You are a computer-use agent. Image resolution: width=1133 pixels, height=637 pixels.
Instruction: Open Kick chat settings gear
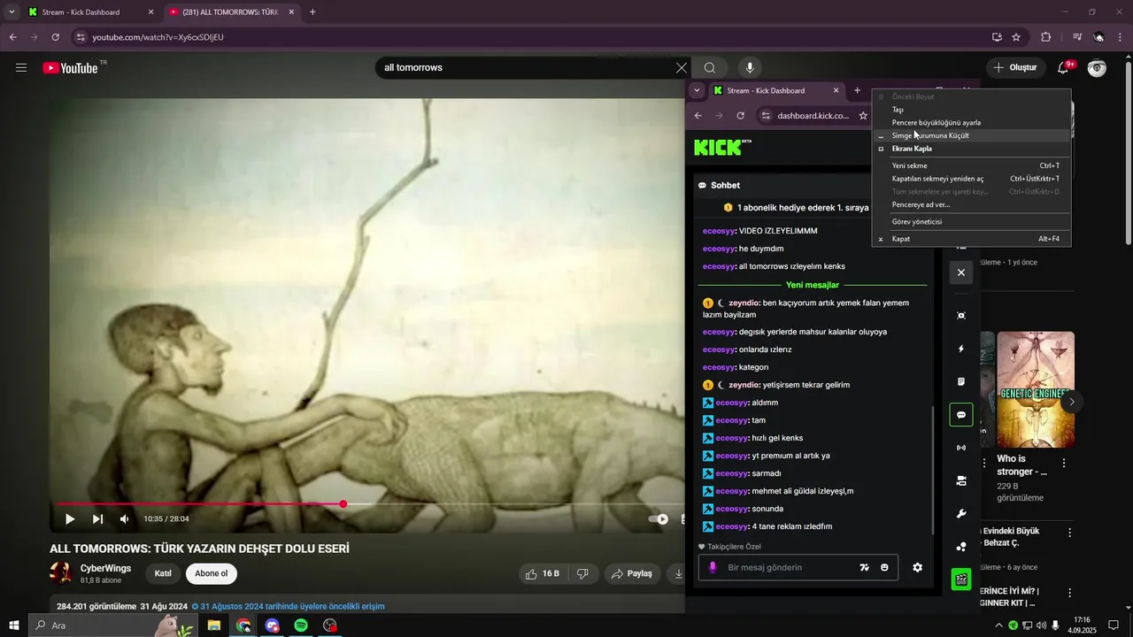click(x=917, y=568)
